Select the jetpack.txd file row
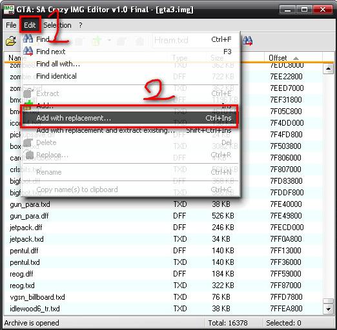The height and width of the screenshot is (330, 337). pos(163,239)
